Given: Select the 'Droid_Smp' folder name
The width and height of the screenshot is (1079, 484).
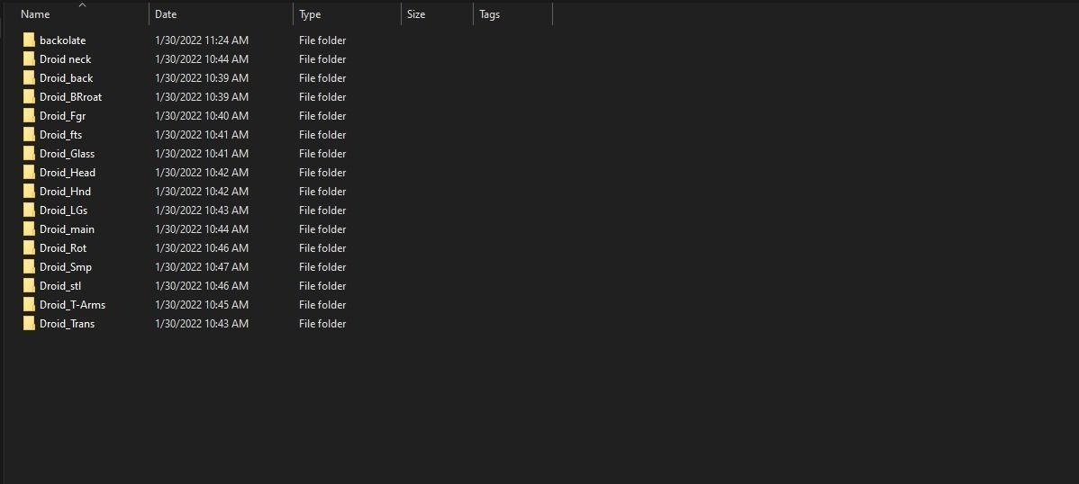Looking at the screenshot, I should coord(66,267).
